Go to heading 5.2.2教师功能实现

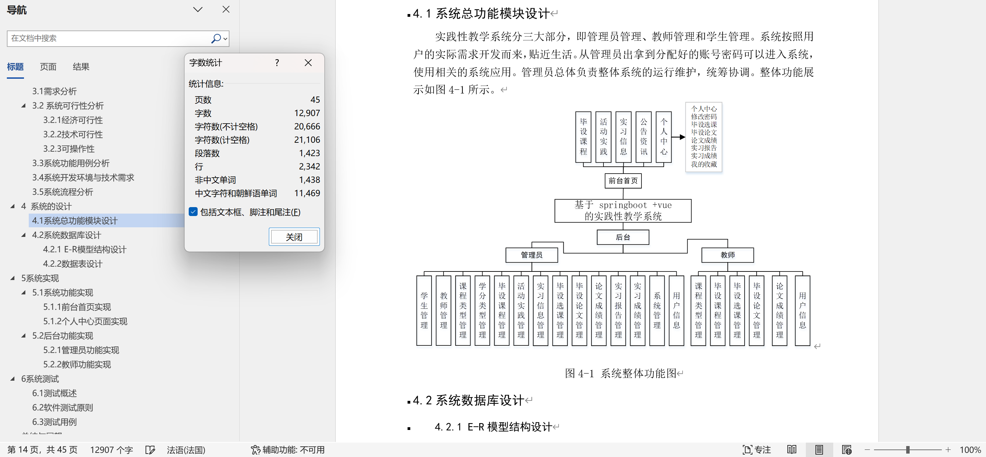[x=77, y=364]
